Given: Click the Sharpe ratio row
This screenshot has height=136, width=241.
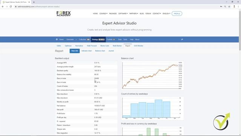Looking at the screenshot, I should coord(86,129).
